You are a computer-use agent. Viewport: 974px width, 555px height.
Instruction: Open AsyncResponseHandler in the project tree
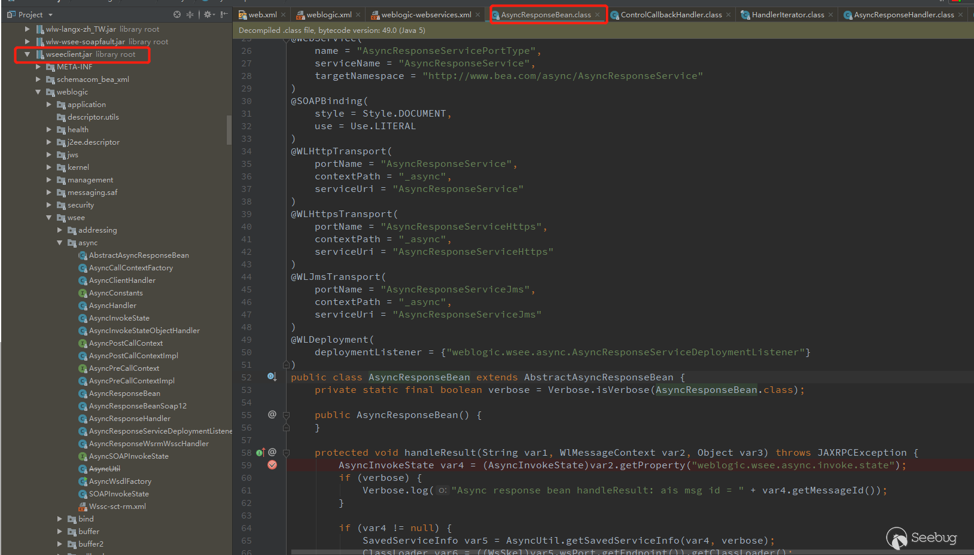click(x=129, y=419)
